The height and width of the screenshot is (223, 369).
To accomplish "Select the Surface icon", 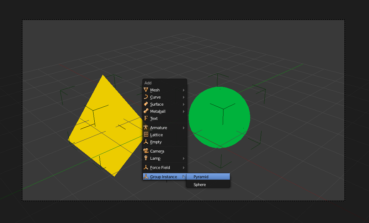I will pos(146,104).
